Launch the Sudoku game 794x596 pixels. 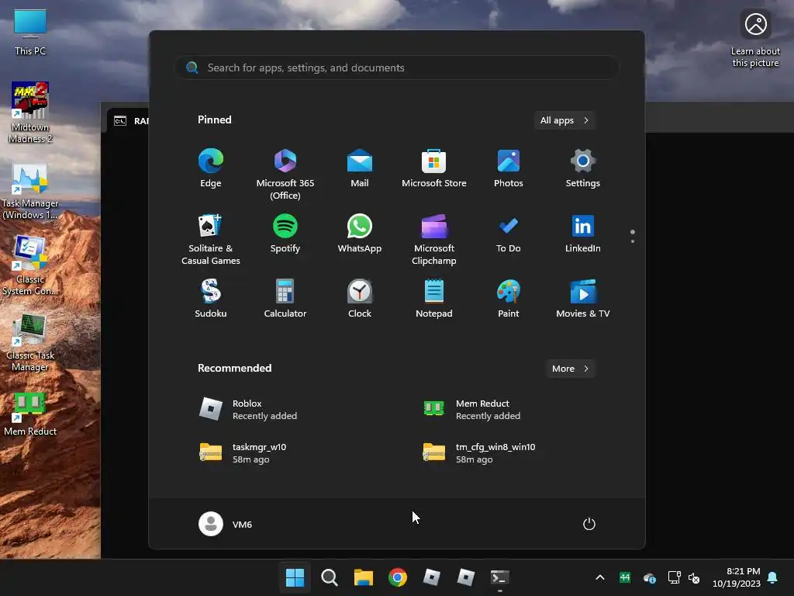(x=211, y=299)
